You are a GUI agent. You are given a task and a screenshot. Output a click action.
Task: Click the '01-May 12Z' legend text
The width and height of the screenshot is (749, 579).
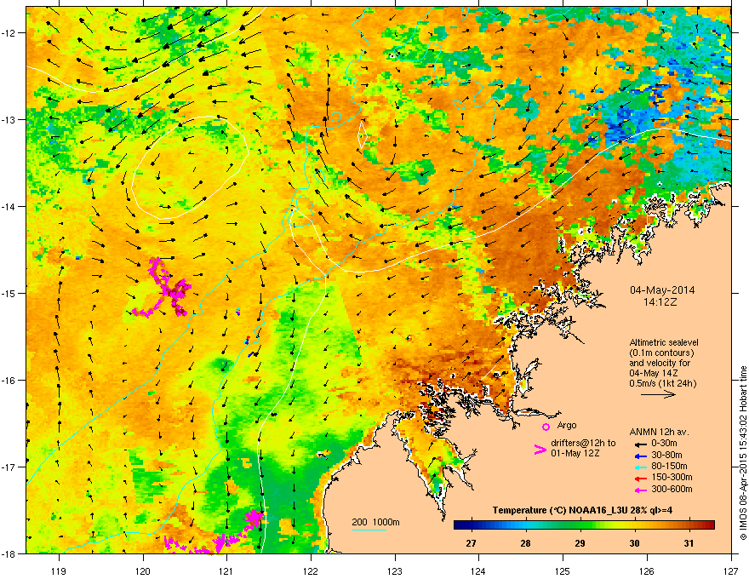click(575, 453)
